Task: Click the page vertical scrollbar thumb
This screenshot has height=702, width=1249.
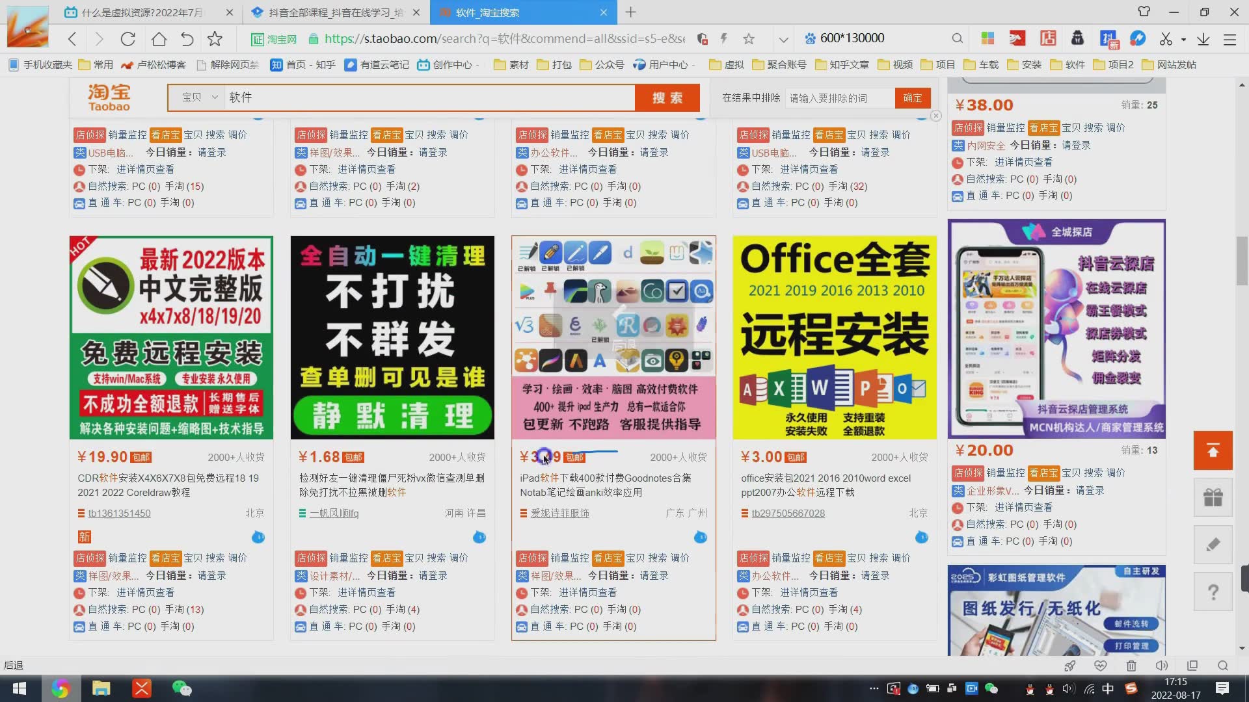Action: pyautogui.click(x=1242, y=261)
